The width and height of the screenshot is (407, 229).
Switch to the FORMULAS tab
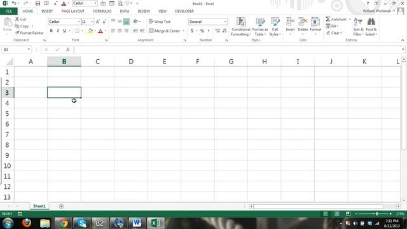click(x=102, y=11)
